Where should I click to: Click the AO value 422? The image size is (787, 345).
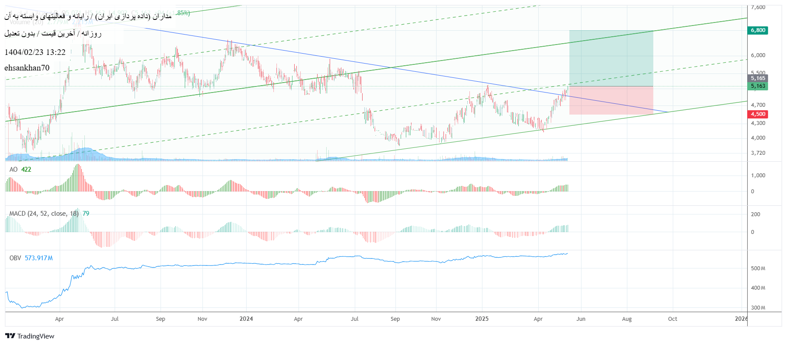pos(26,169)
